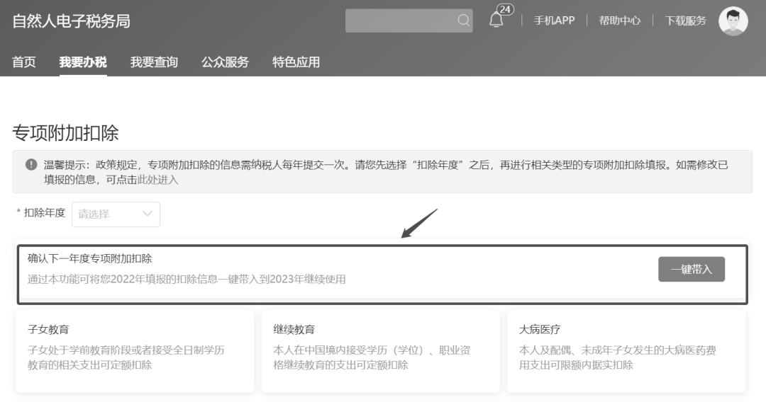Viewport: 766px width, 402px height.
Task: Select the 子女教育 deduction card
Action: click(135, 350)
